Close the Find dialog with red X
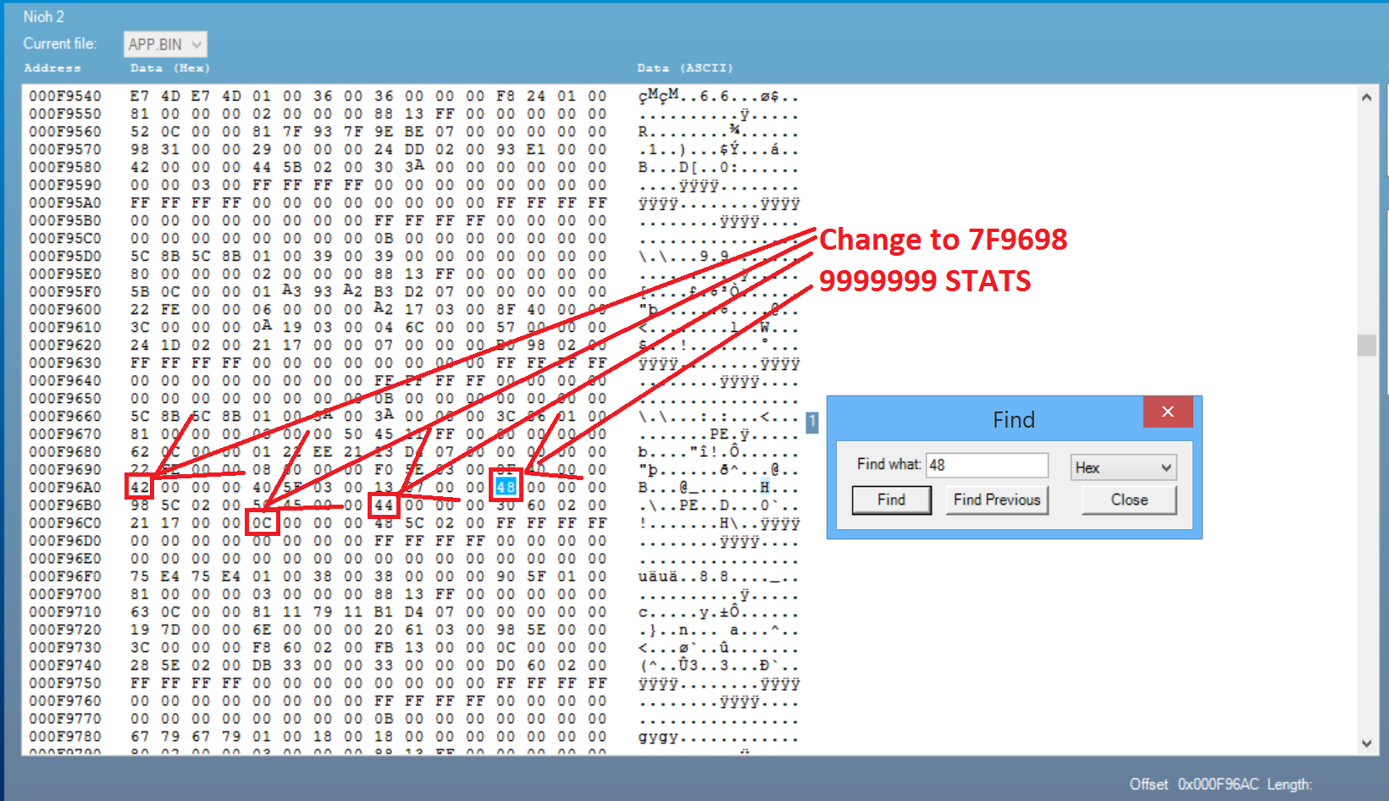Image resolution: width=1389 pixels, height=801 pixels. pyautogui.click(x=1168, y=412)
